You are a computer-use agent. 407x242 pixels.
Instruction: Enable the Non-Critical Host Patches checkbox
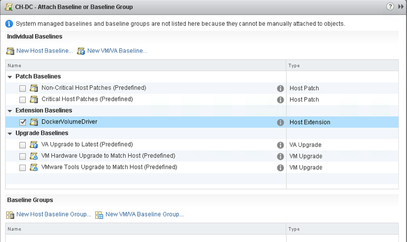[23, 88]
